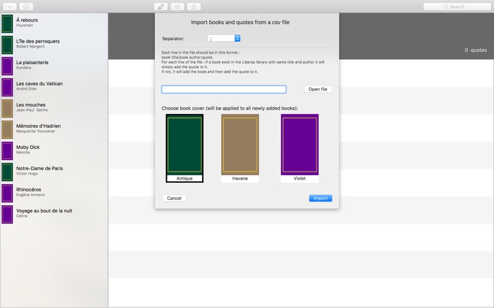Click author name 'Eugène Ionesco'
This screenshot has height=308, width=494.
pyautogui.click(x=30, y=195)
